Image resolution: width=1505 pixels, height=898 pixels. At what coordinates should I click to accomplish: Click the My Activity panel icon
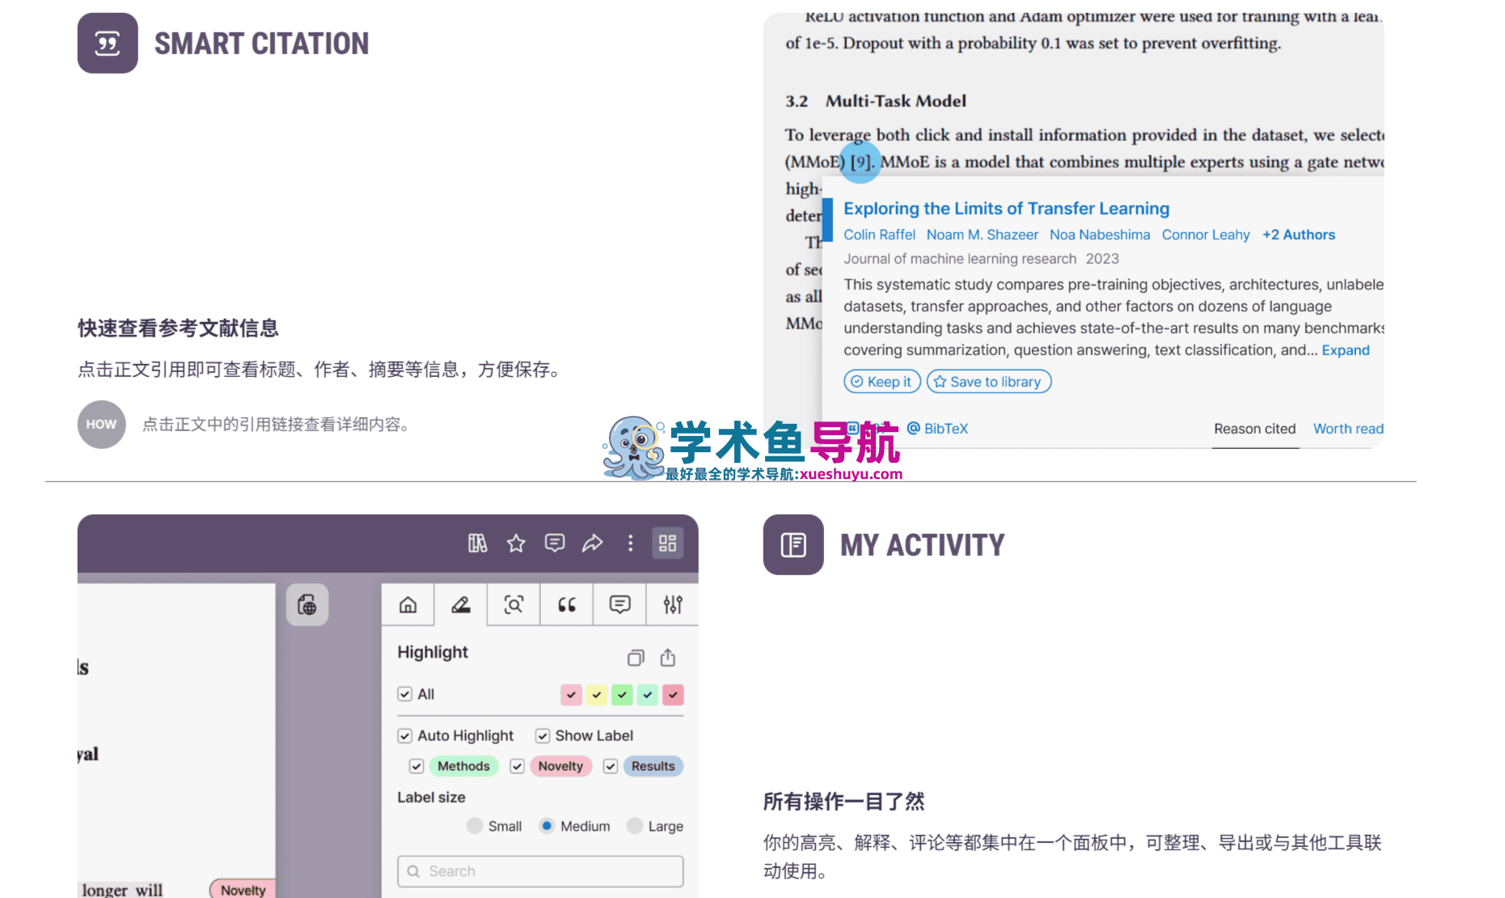coord(793,544)
